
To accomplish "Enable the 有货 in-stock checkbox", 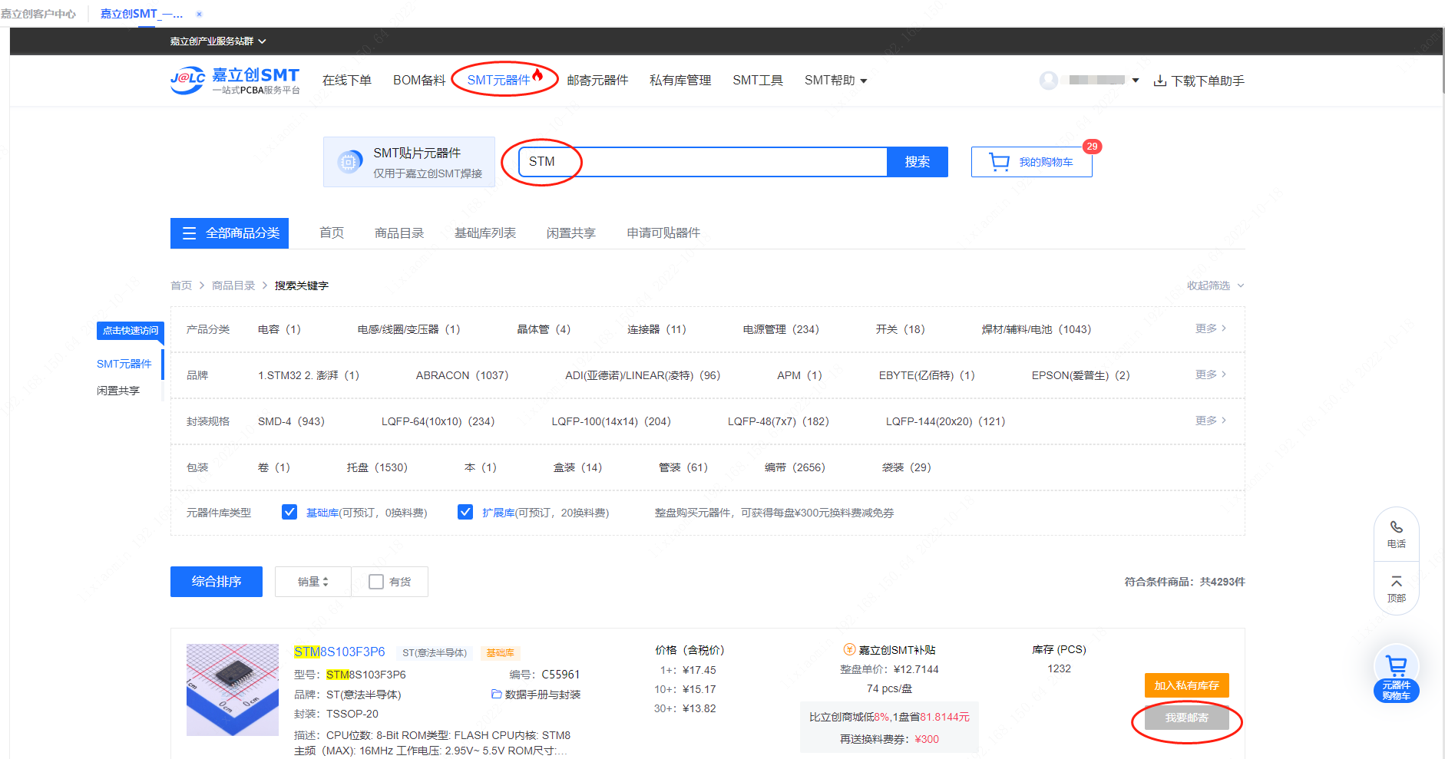I will 376,582.
